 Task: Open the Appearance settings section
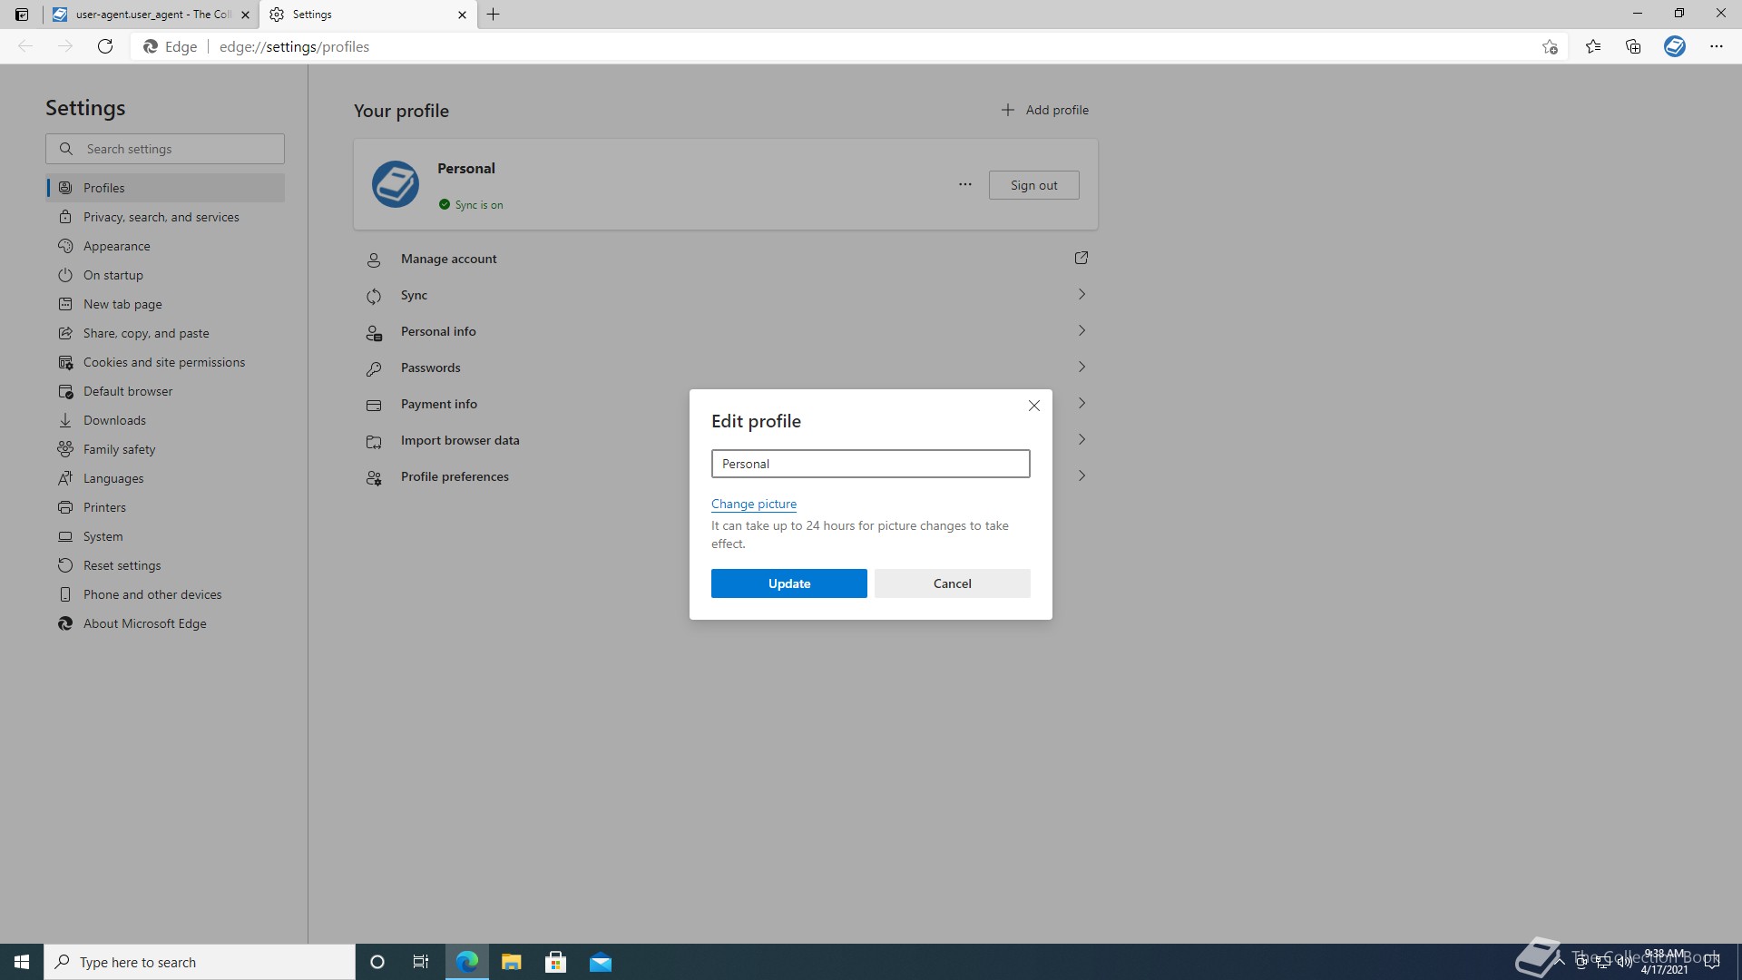pyautogui.click(x=116, y=246)
